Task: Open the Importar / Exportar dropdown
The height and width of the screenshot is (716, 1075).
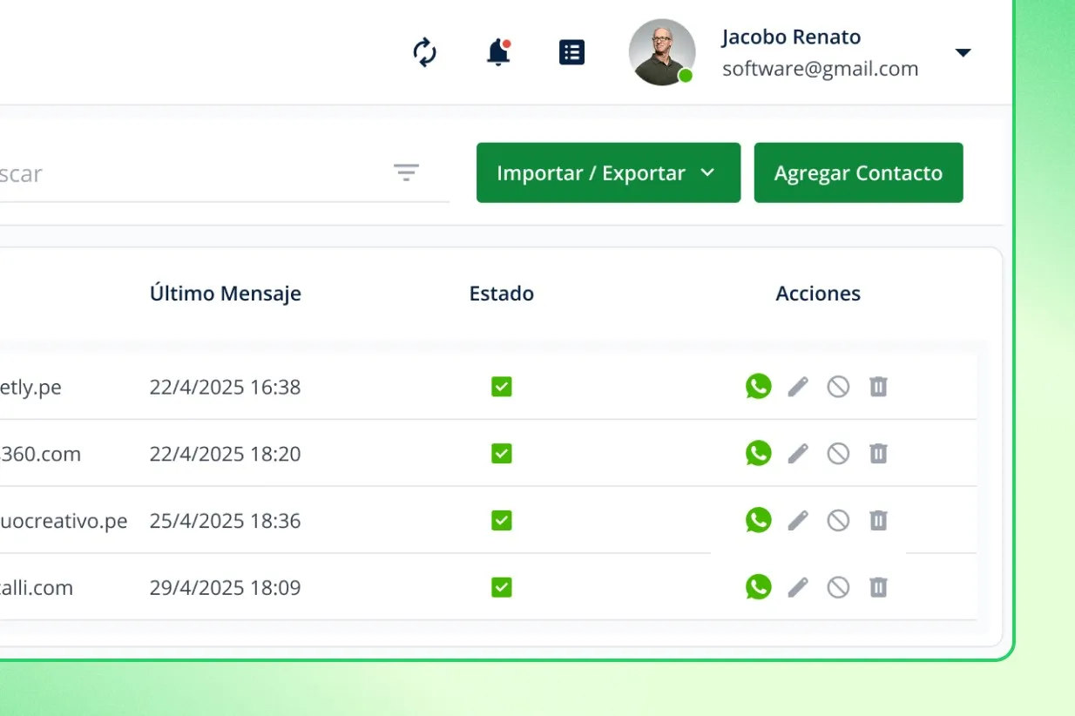Action: click(x=608, y=172)
